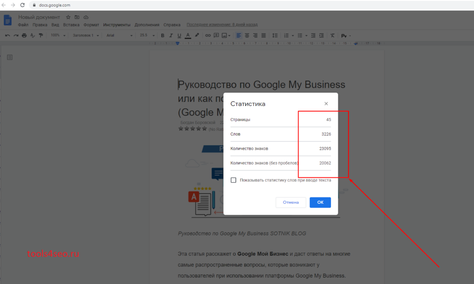
Task: Click the insert link icon
Action: tap(208, 35)
